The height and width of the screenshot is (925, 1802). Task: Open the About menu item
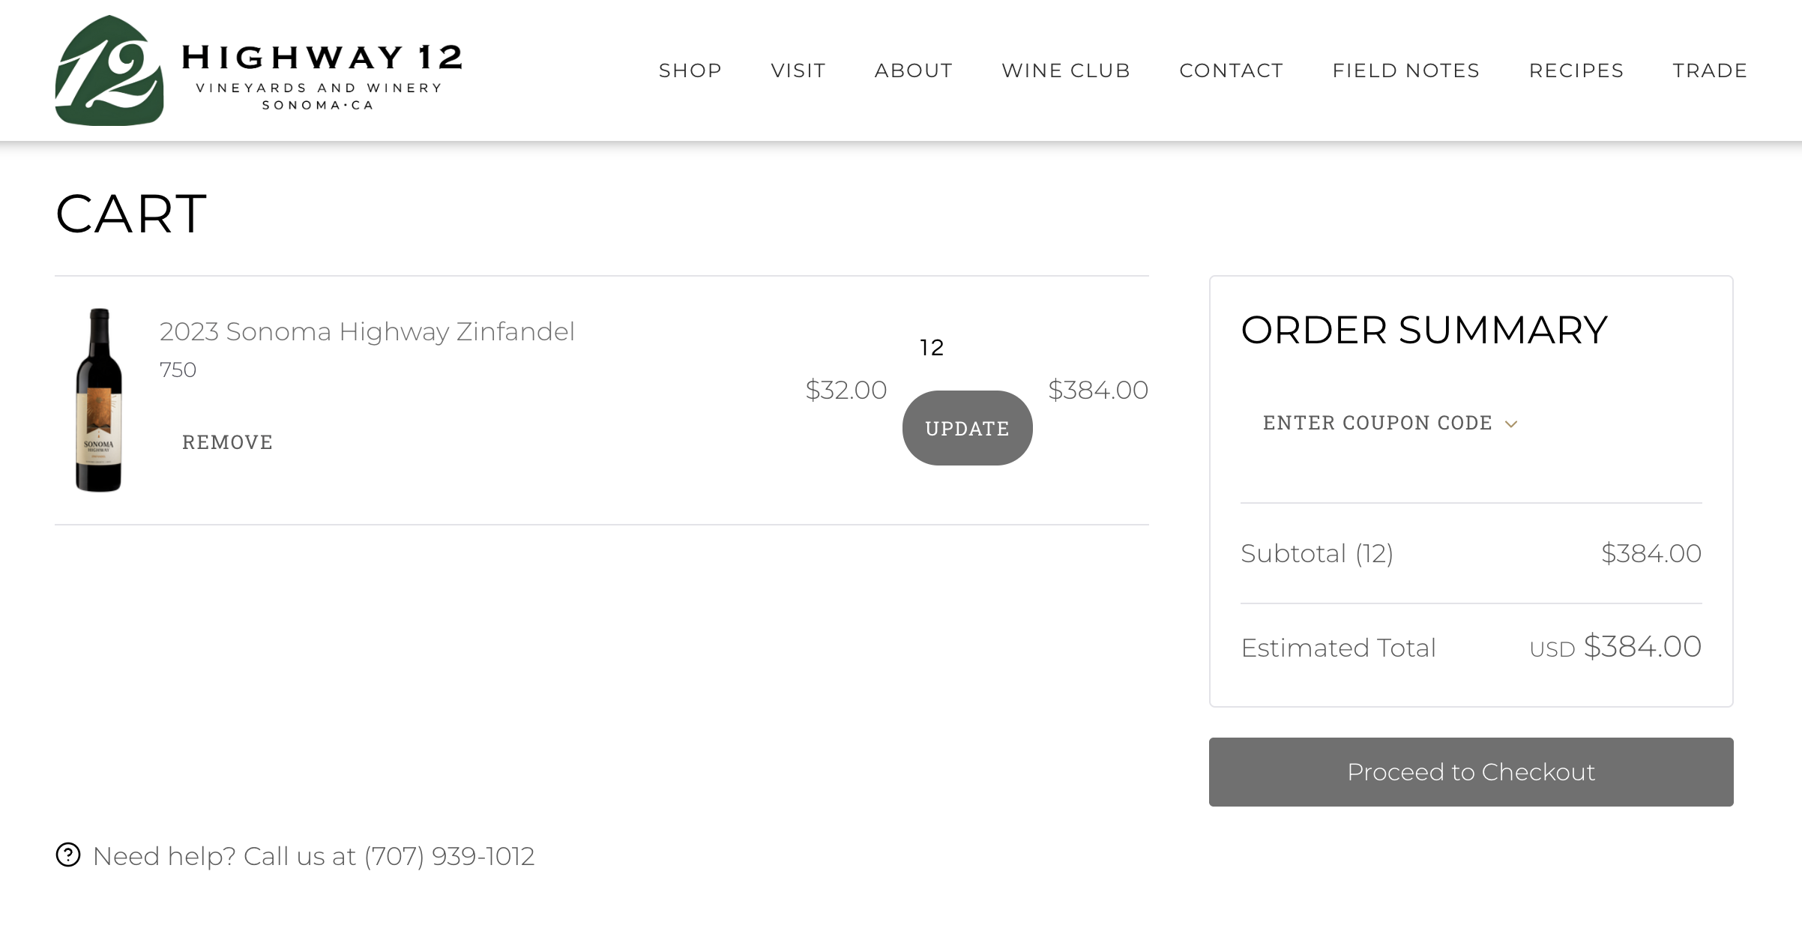pos(913,70)
